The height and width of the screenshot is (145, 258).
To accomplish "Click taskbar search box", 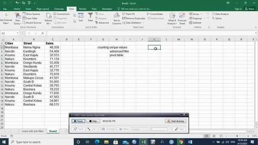I will (41, 142).
